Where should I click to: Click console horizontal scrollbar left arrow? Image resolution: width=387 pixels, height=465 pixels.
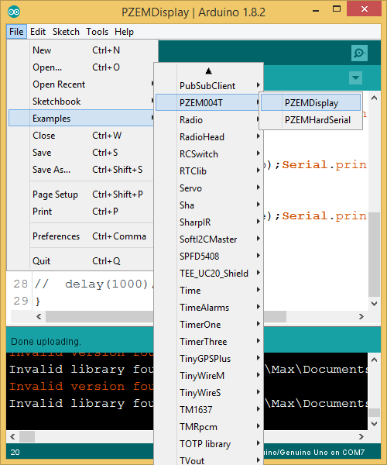point(12,436)
